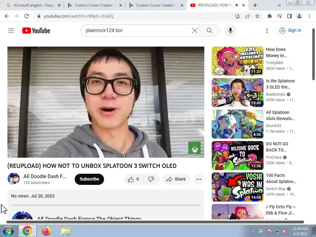316x237 pixels.
Task: Toggle Chrome side panel icon
Action: point(289,16)
